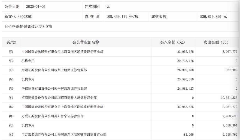The width and height of the screenshot is (240, 140).
Task: Click the 日价格涨幅偏离值达到8.87% text
Action: coord(28,27)
